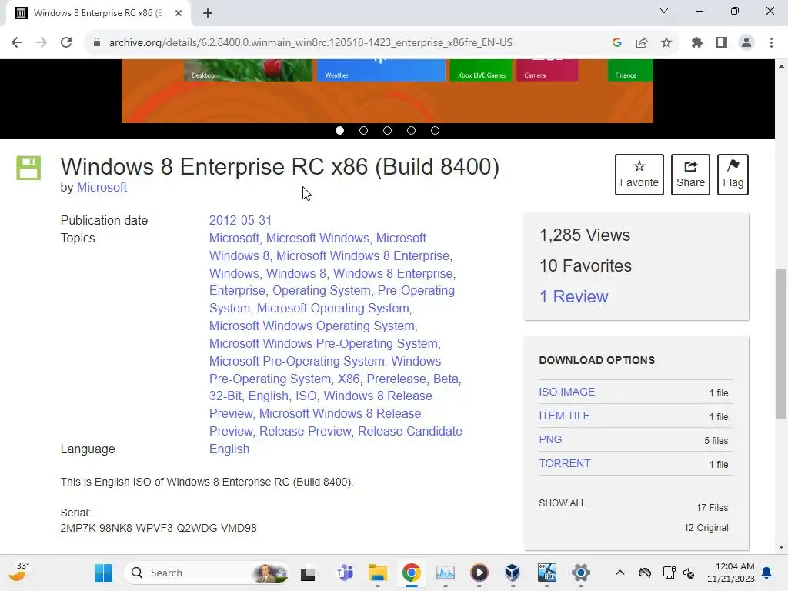This screenshot has height=591, width=788.
Task: Bookmark this page with the star icon
Action: coord(666,43)
